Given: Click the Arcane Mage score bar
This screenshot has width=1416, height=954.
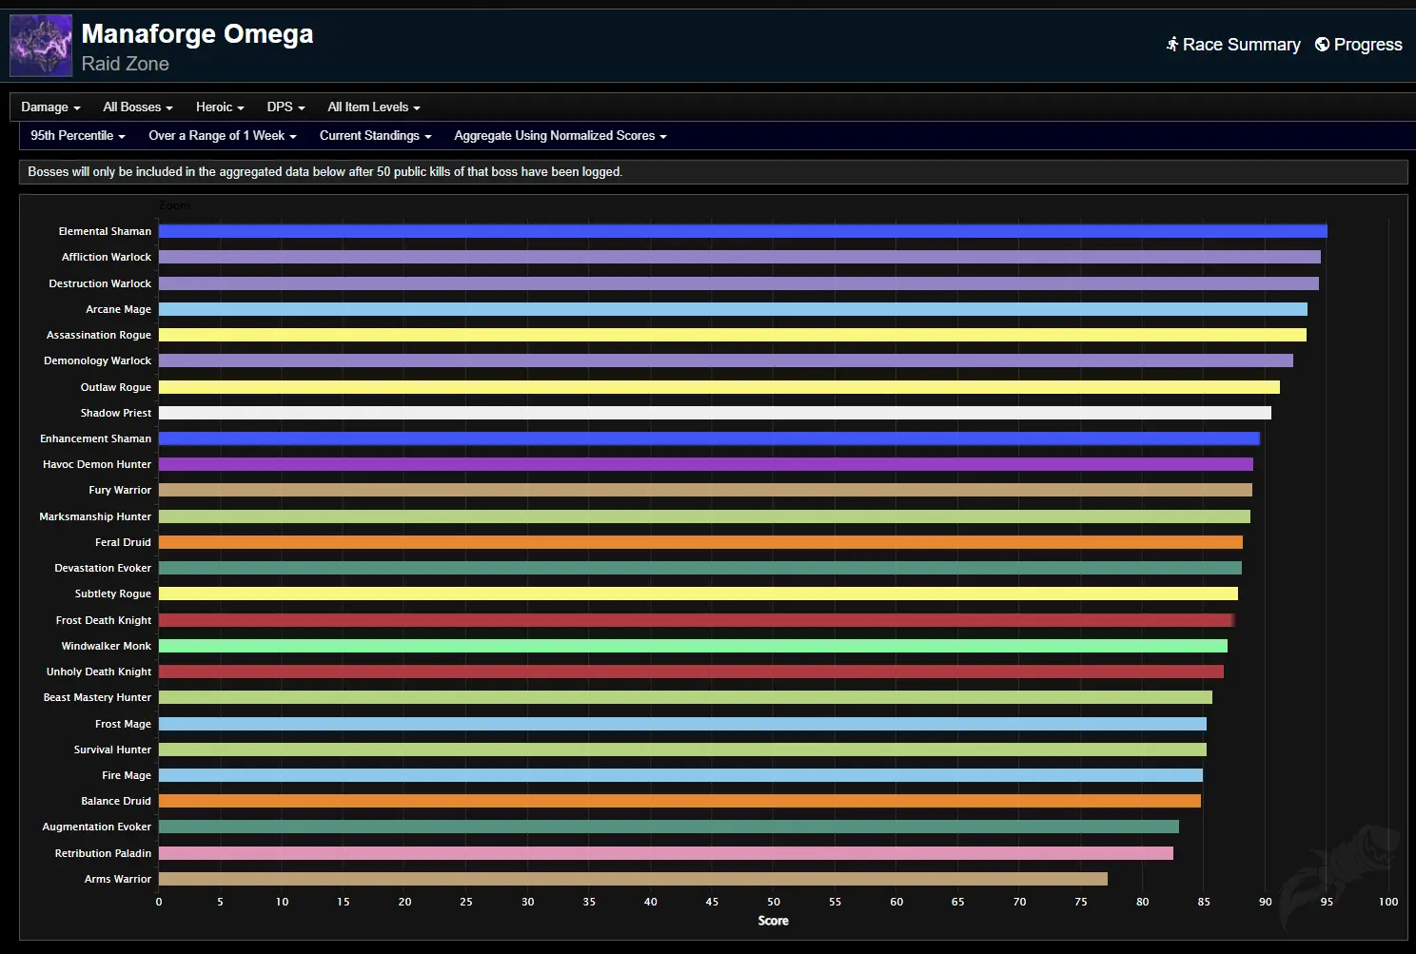Looking at the screenshot, I should (x=733, y=309).
